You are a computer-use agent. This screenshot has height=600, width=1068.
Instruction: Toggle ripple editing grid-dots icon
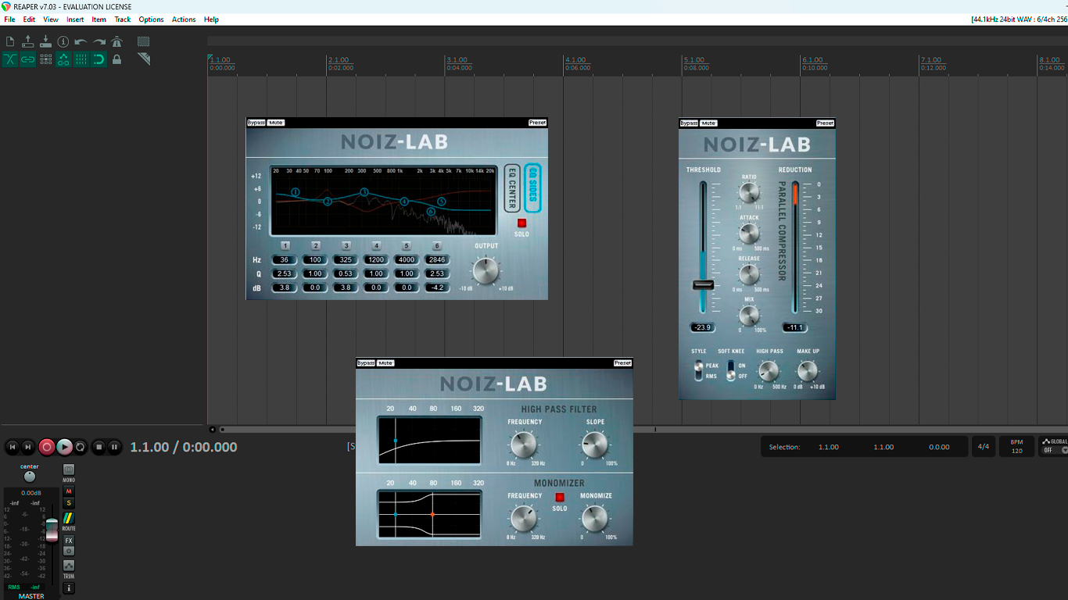pos(45,59)
